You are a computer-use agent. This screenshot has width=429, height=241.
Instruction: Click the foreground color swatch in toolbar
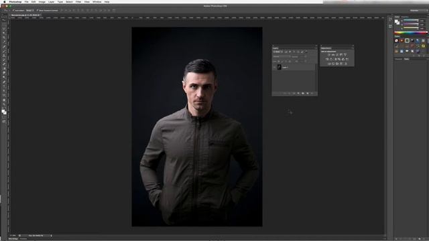coord(3,110)
